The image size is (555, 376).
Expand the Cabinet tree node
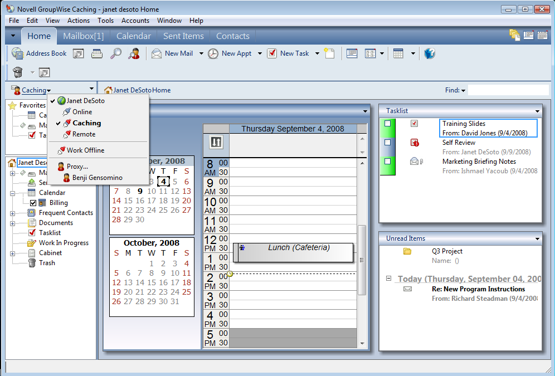coord(12,253)
